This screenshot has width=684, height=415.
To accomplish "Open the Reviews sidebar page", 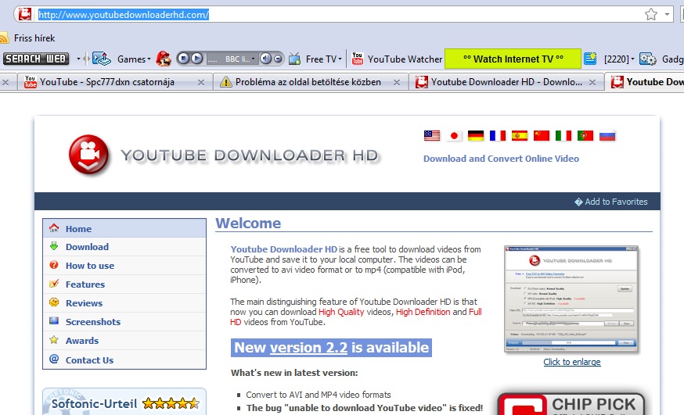I will [124, 302].
